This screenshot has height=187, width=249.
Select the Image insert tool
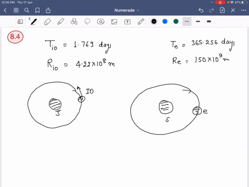[x=114, y=22]
